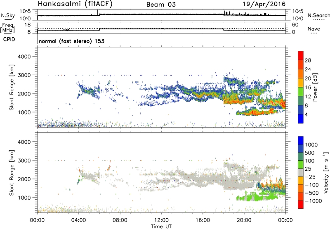The width and height of the screenshot is (330, 229).
Task: Click the 'Beam 03' label
Action: pyautogui.click(x=161, y=5)
